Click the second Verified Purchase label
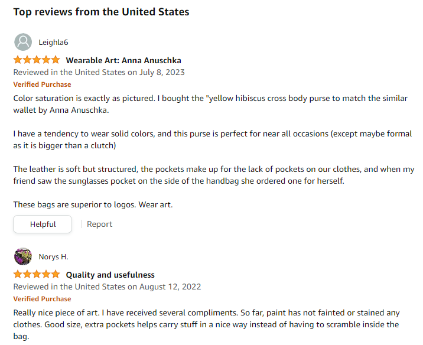This screenshot has width=423, height=345. click(x=42, y=299)
